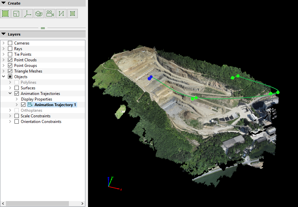Select the New Scale Constraint tool
The height and width of the screenshot is (207, 298).
coord(16,14)
